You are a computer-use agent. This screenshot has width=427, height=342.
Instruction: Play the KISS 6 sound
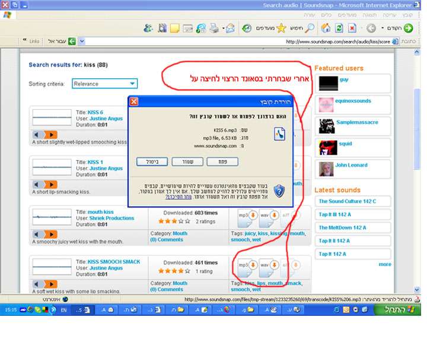[51, 135]
